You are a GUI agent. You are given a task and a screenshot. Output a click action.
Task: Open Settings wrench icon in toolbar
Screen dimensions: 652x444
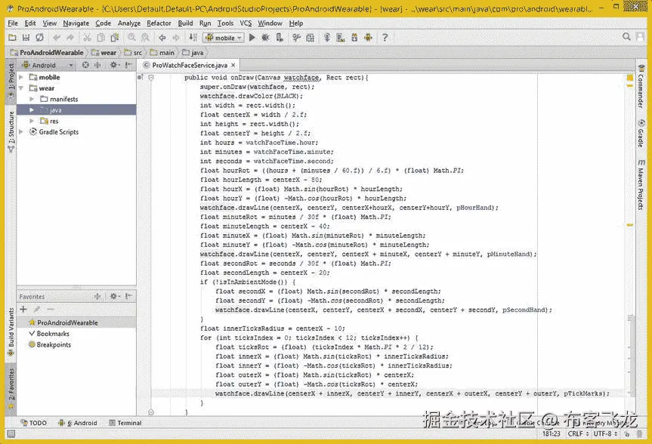[296, 38]
